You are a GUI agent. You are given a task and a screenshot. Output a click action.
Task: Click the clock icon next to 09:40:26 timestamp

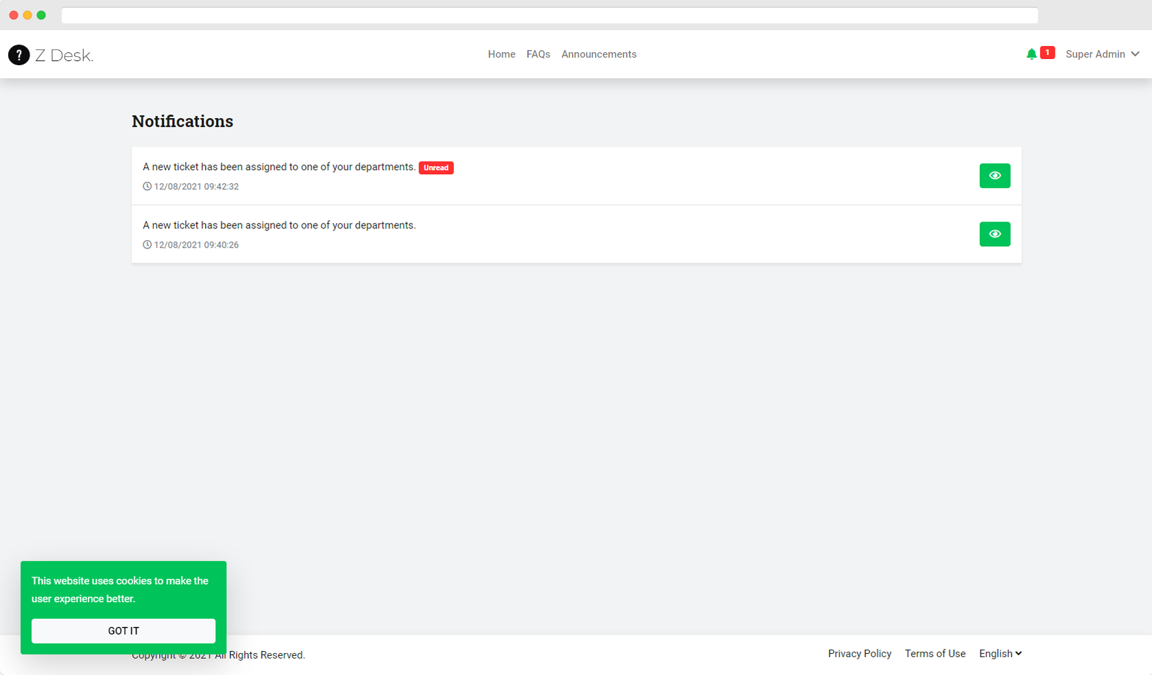pyautogui.click(x=146, y=245)
